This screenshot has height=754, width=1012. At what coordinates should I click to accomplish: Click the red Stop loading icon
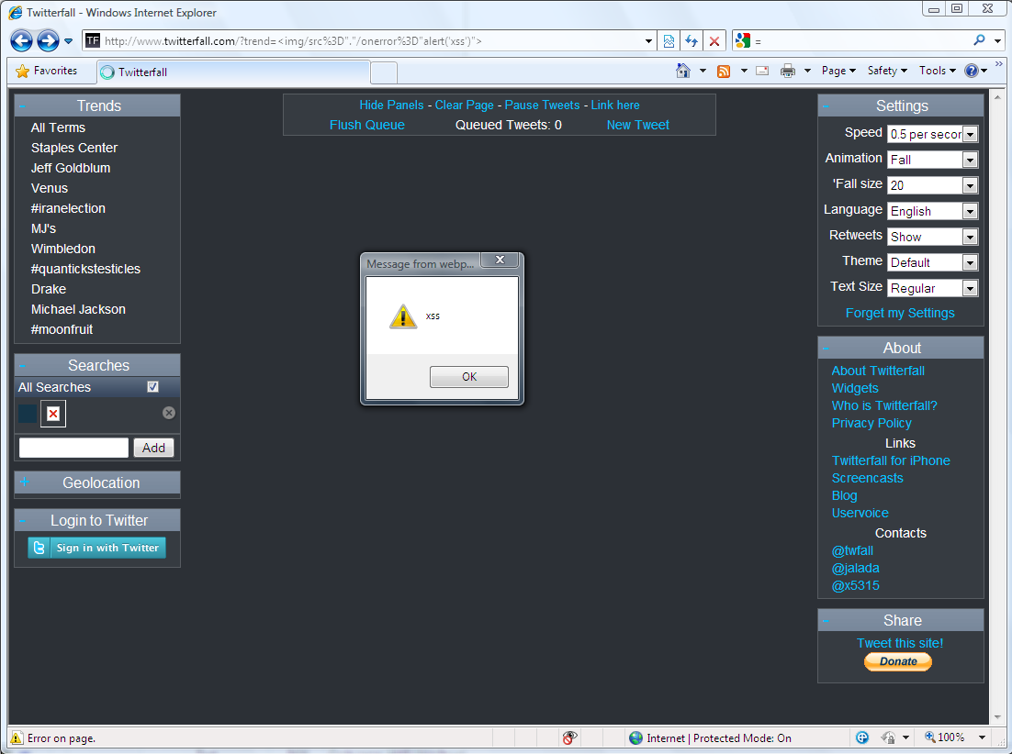(714, 41)
